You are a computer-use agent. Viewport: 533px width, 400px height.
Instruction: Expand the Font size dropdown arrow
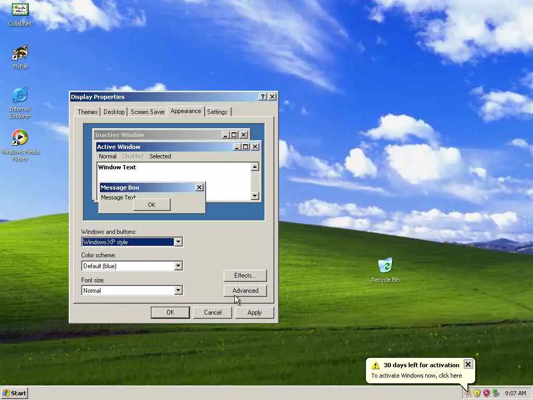(179, 290)
